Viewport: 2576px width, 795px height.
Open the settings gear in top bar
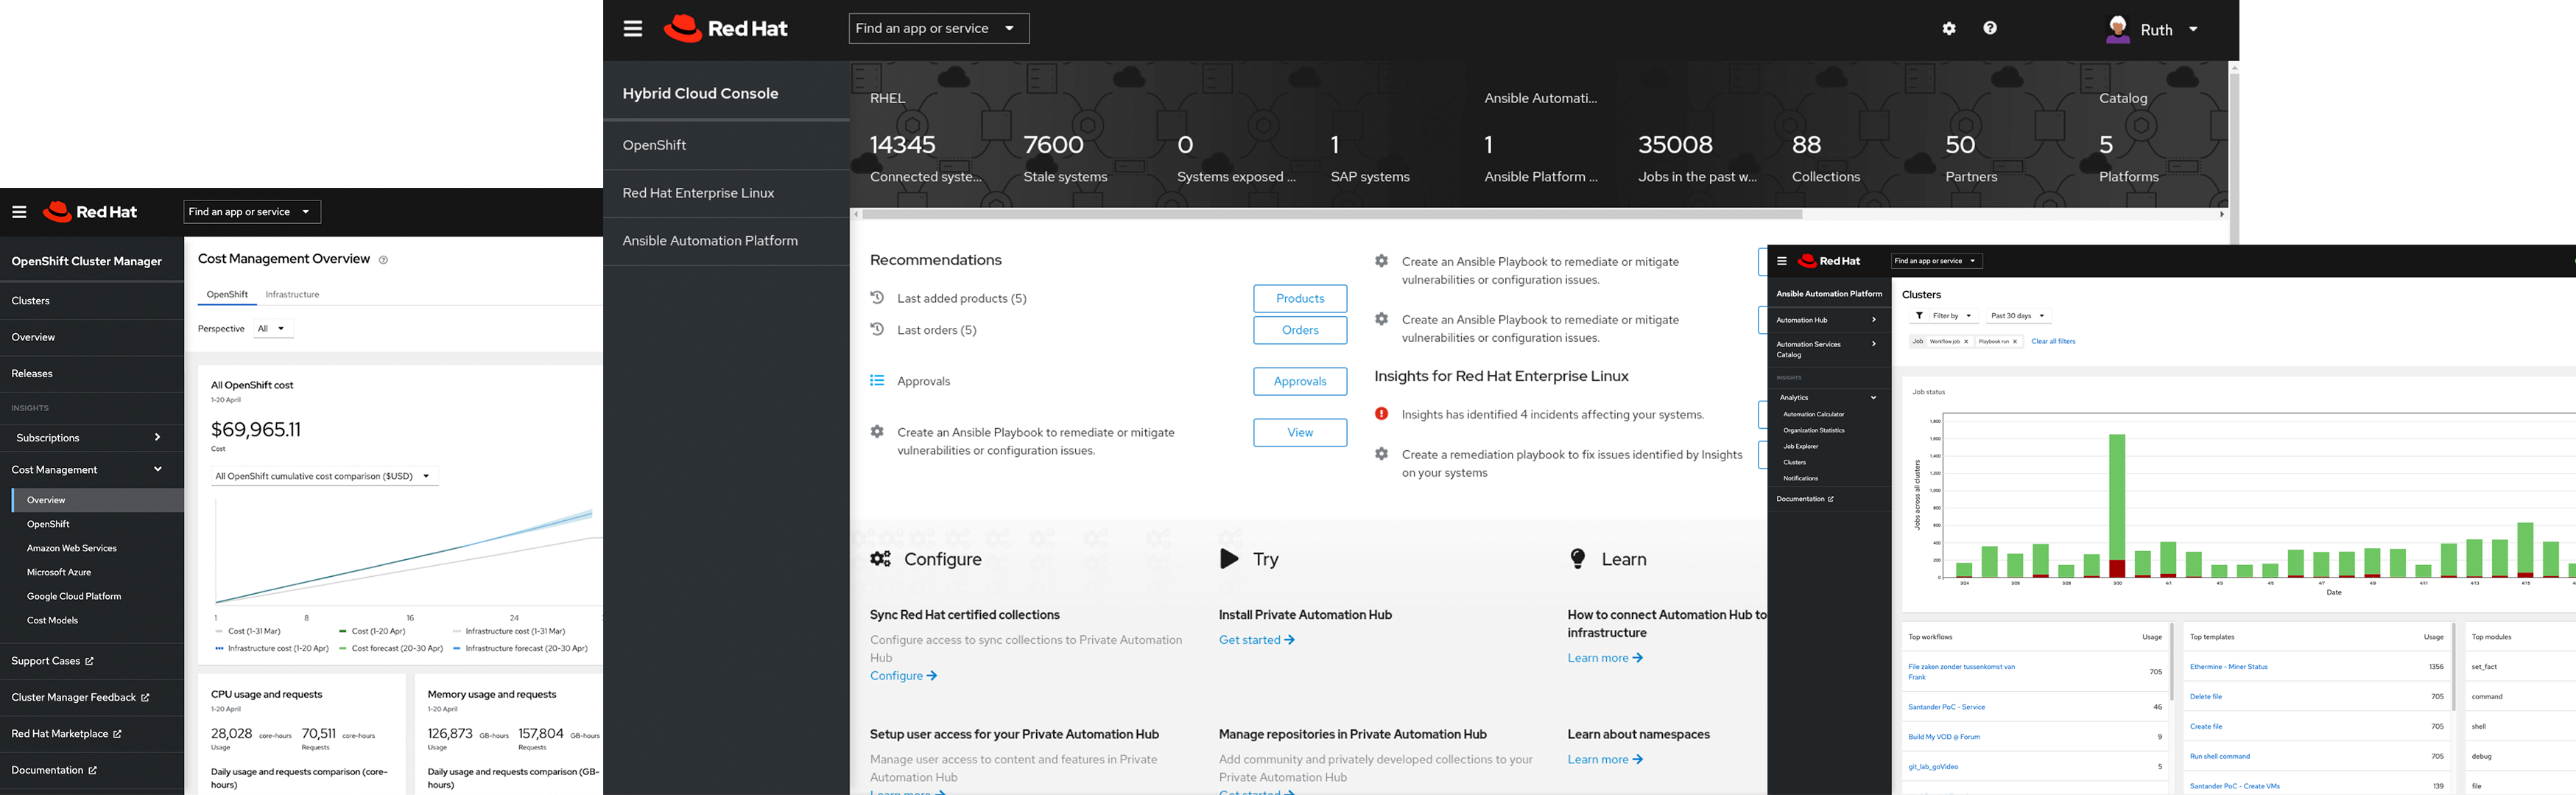(1949, 28)
